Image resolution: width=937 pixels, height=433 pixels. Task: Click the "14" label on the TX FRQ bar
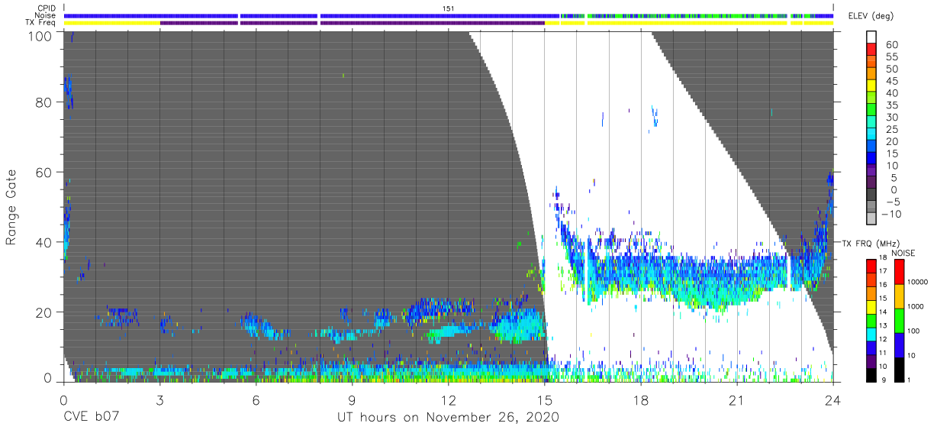[881, 312]
